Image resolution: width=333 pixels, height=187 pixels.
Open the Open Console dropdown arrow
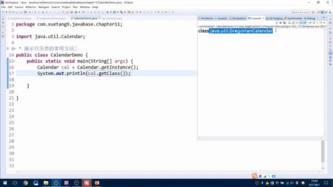coord(324,23)
